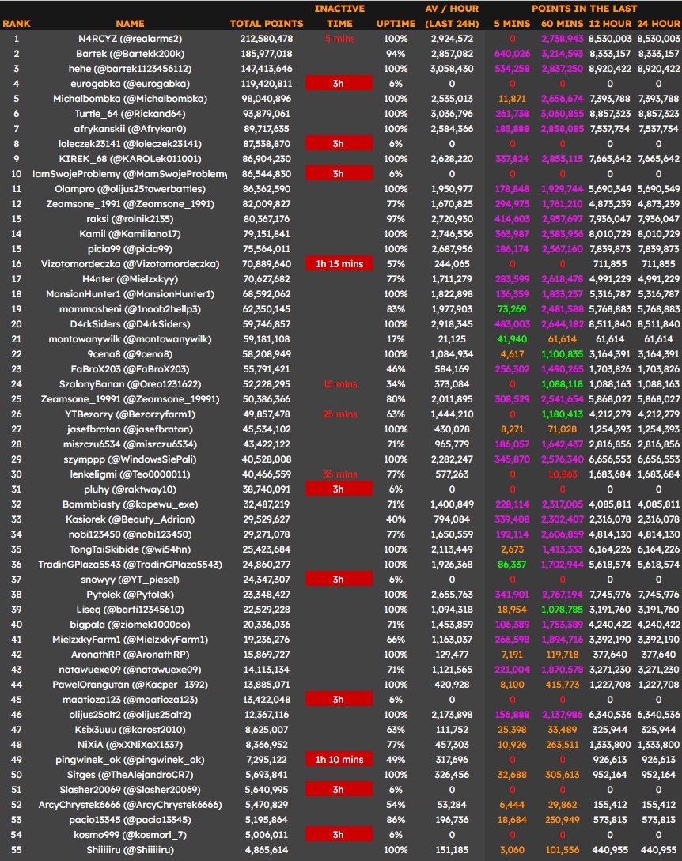Click mammasheni's green 73,269 value

tap(512, 309)
